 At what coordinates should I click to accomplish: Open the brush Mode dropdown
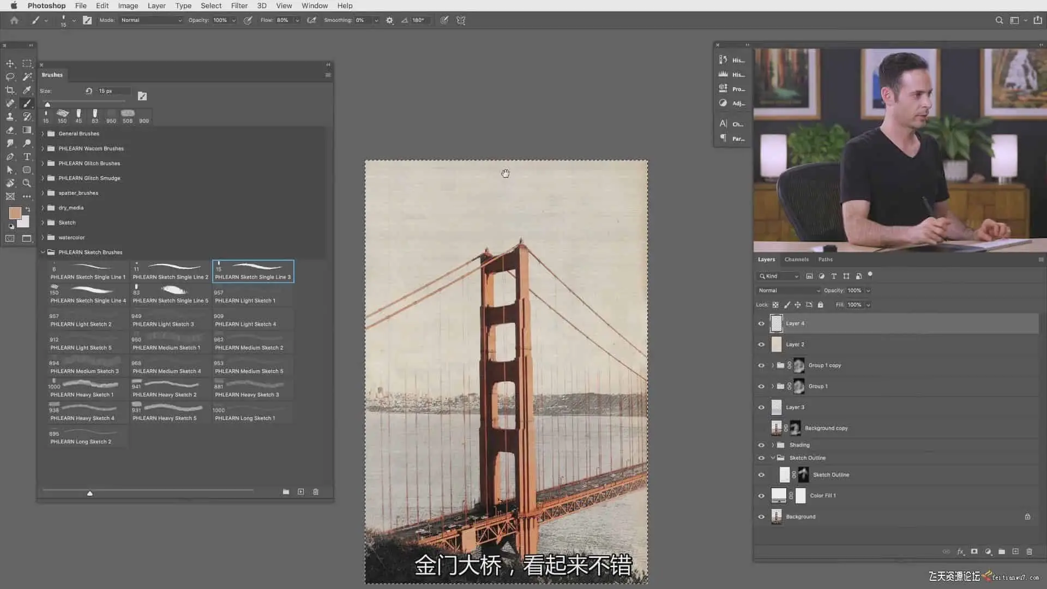(151, 20)
